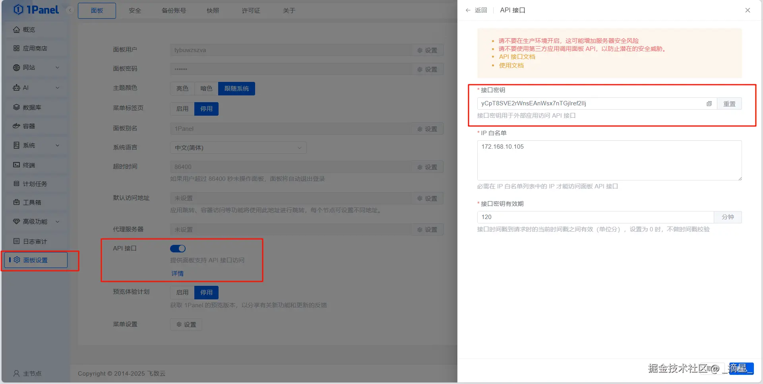Click 详情 under API 接口
Image resolution: width=763 pixels, height=384 pixels.
[178, 273]
